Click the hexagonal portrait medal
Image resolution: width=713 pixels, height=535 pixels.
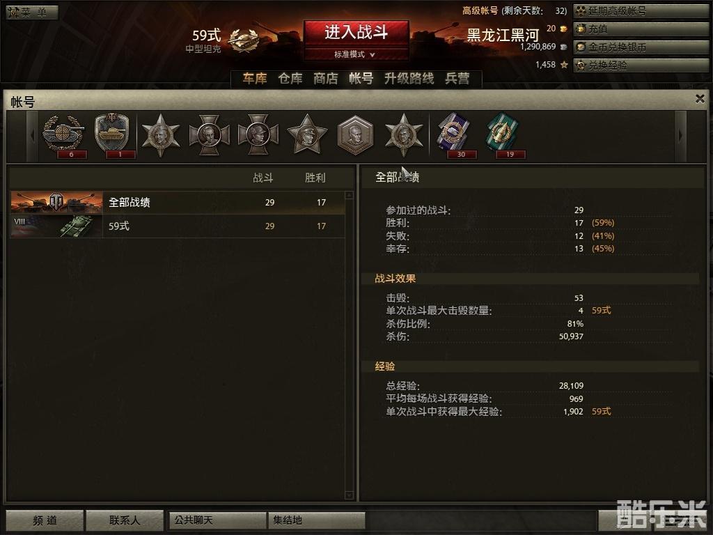[356, 135]
